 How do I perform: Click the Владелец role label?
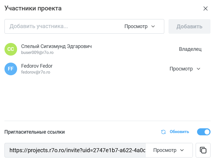coord(190,49)
